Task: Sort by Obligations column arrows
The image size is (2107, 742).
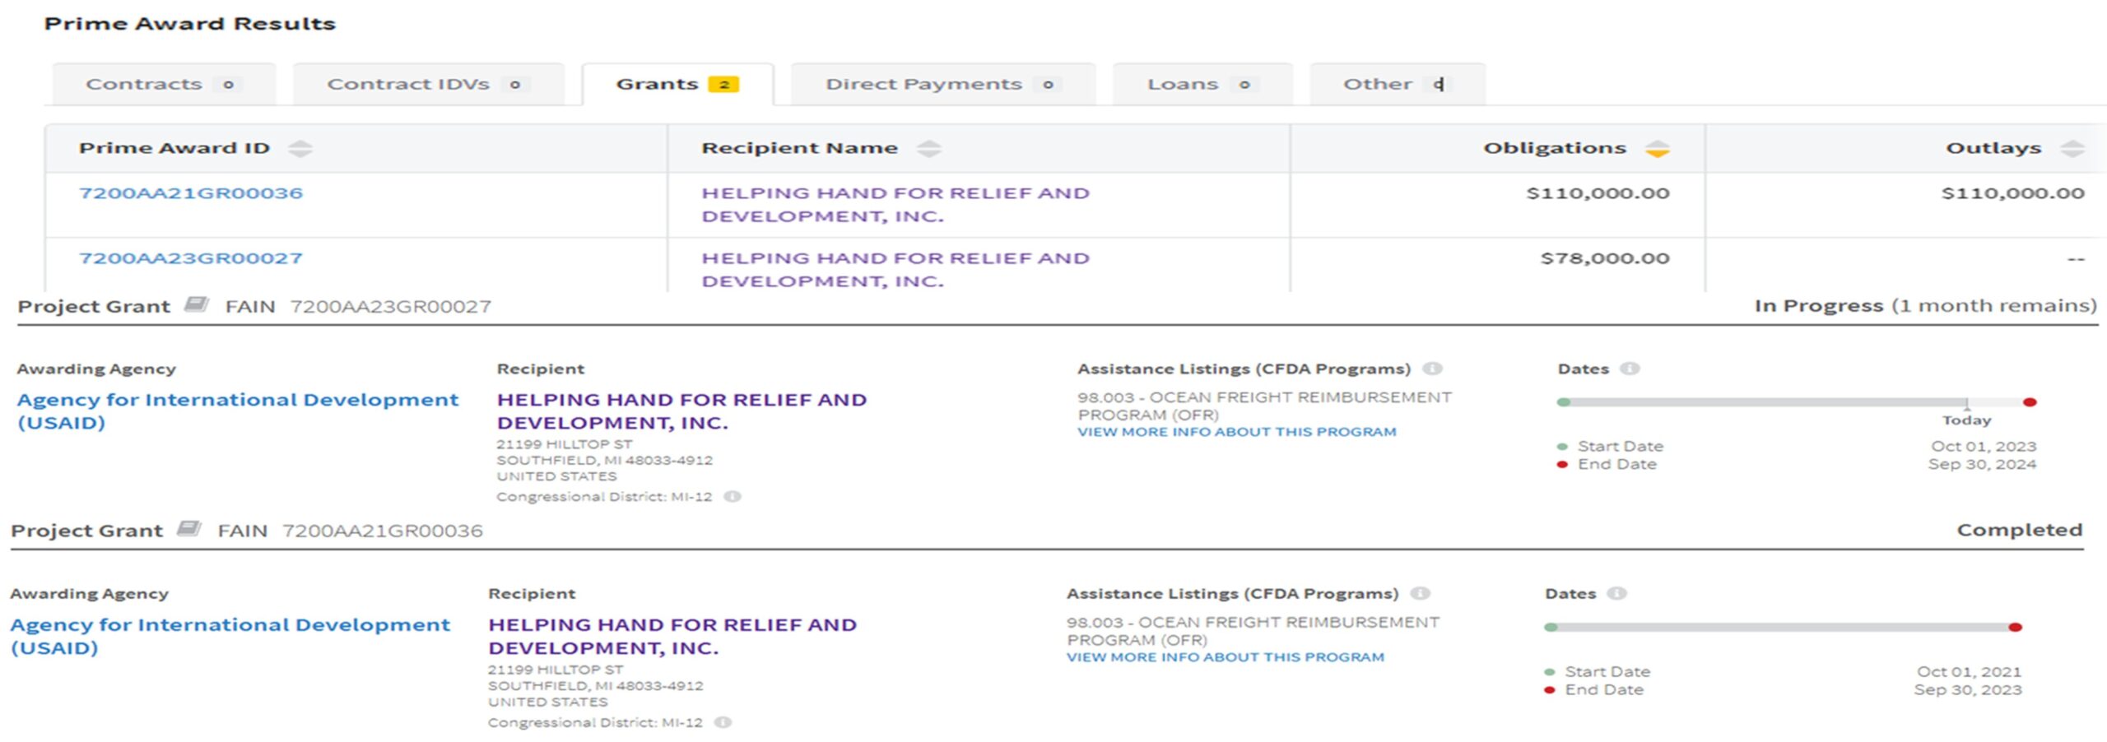Action: click(x=1657, y=149)
